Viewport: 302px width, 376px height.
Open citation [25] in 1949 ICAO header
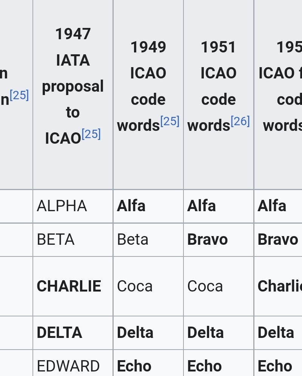(170, 121)
